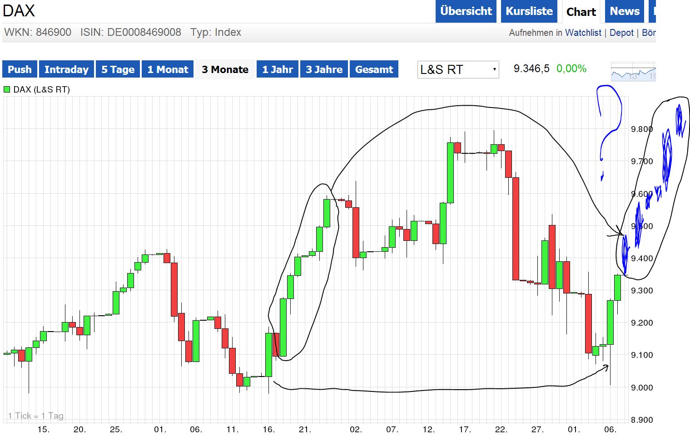Select the 3 Monate timeframe

click(224, 69)
